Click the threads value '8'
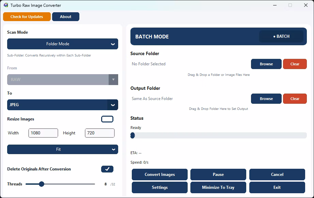Screen dimensions: 314x198 pos(106,184)
